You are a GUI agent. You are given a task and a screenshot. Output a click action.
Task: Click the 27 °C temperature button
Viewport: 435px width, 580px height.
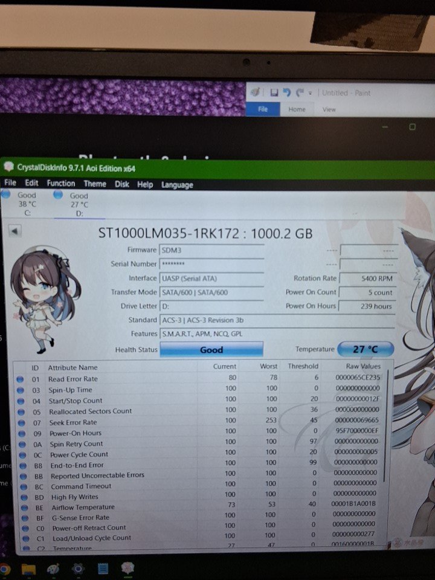click(x=366, y=349)
